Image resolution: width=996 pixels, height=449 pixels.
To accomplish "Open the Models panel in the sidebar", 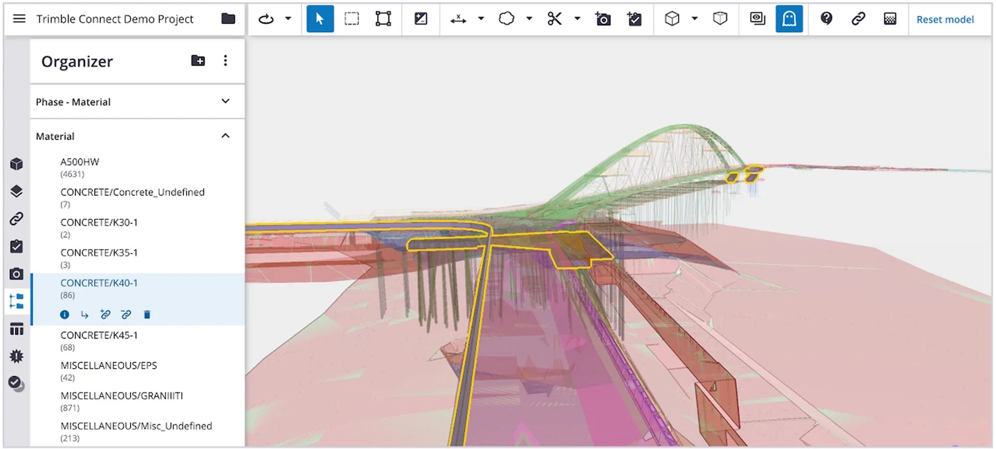I will pyautogui.click(x=17, y=163).
